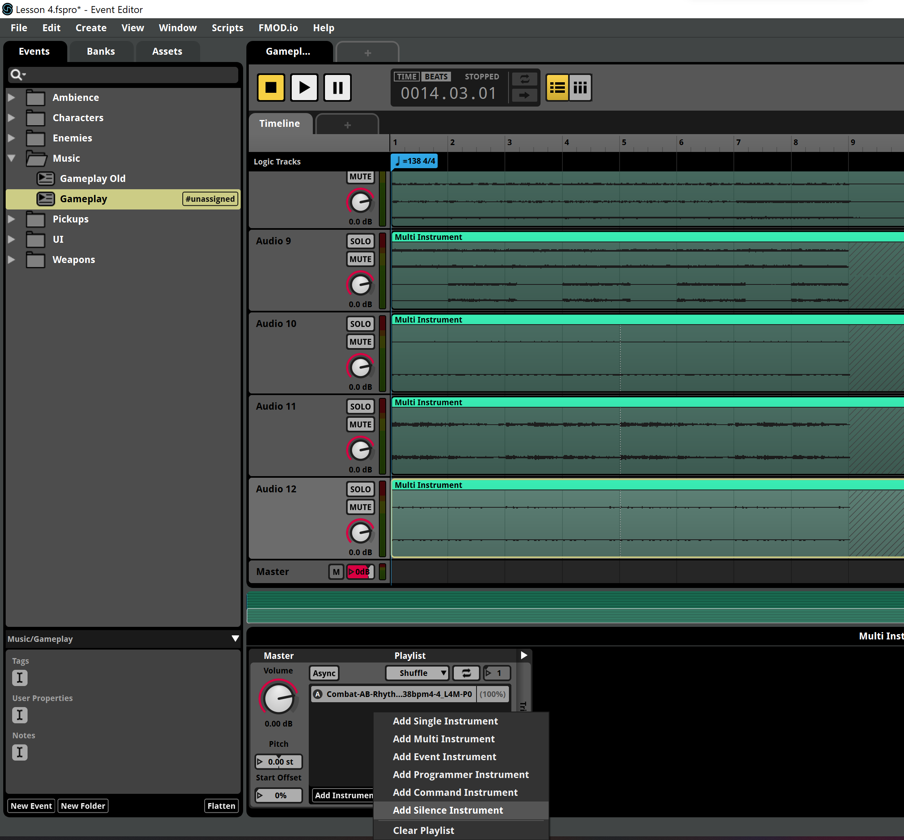The image size is (904, 840).
Task: Toggle MUTE on Audio 12 track
Action: coord(360,507)
